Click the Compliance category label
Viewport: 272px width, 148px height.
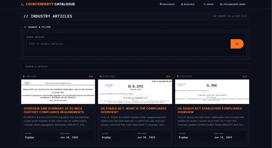click(x=31, y=76)
